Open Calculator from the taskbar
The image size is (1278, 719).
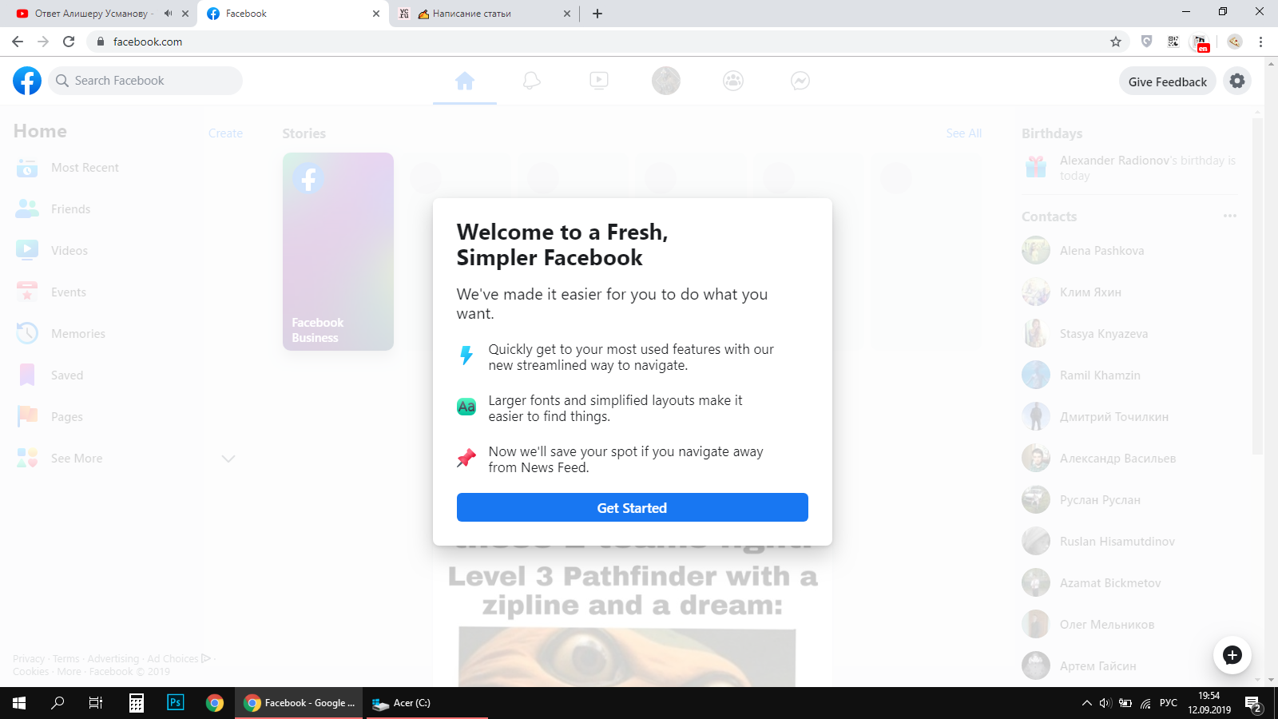click(137, 703)
